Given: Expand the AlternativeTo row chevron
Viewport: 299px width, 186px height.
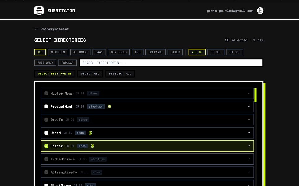Looking at the screenshot, I should (x=249, y=172).
